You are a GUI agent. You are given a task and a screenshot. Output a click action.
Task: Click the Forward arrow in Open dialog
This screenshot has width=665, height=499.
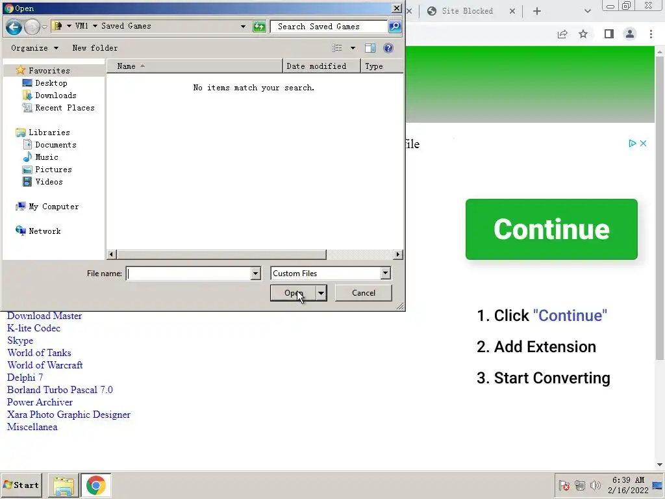click(32, 27)
